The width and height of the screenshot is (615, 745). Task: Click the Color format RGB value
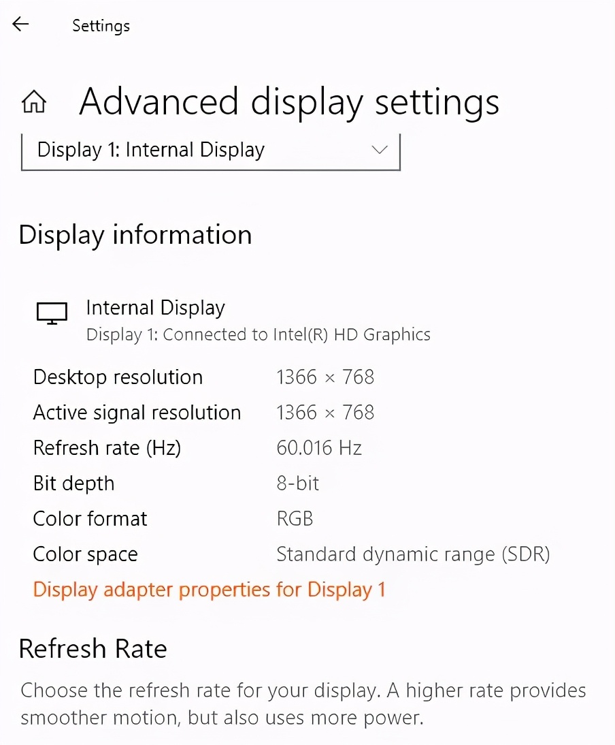tap(295, 518)
